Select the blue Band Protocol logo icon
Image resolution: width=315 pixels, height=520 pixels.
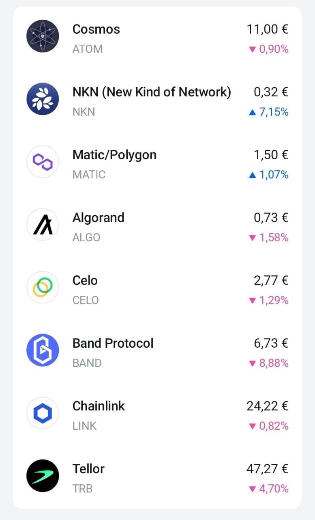coord(43,350)
